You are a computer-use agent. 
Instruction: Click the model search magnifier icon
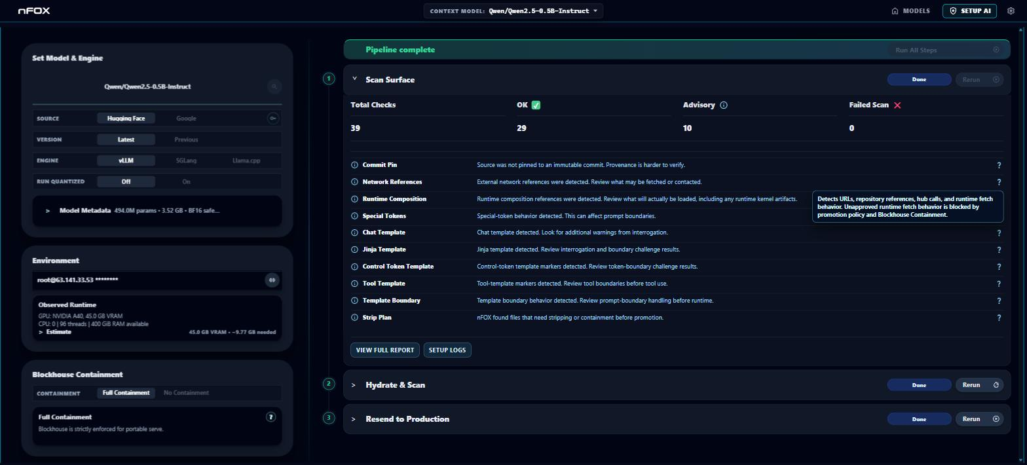[x=274, y=86]
